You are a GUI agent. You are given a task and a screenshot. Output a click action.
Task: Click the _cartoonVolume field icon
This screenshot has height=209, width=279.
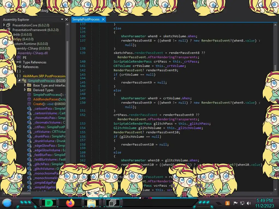[x=29, y=113]
